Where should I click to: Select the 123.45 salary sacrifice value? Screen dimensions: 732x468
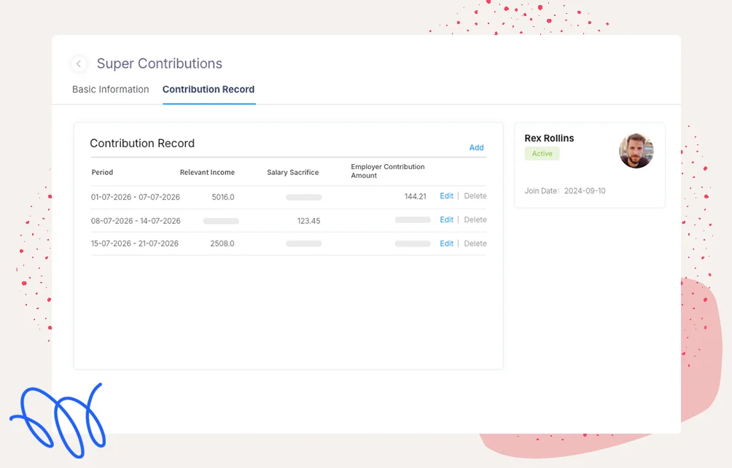click(x=308, y=221)
